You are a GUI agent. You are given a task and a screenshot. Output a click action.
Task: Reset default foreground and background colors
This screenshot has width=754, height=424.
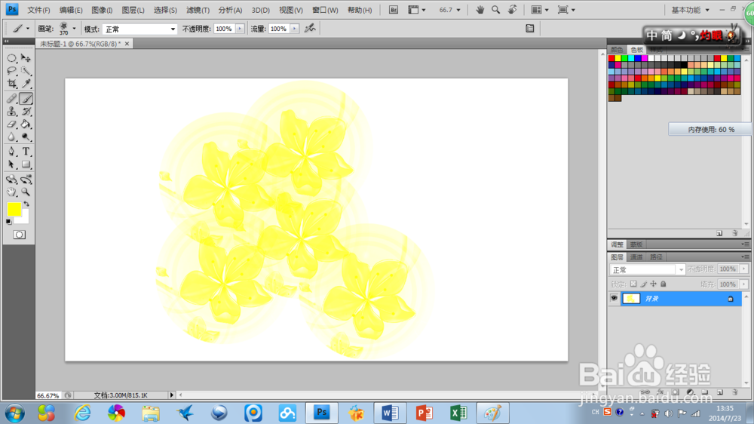pos(8,222)
